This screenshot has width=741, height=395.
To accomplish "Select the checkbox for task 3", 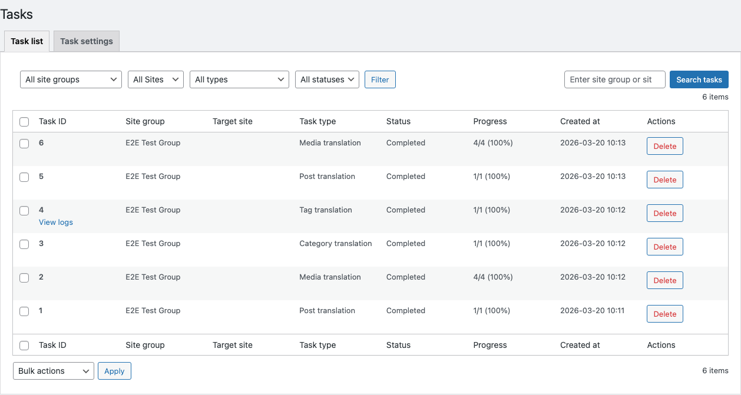I will (24, 244).
